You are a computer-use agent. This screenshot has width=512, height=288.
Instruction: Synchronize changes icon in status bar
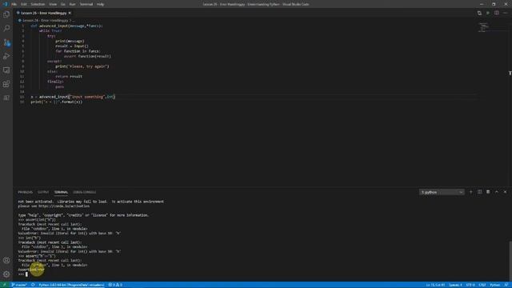click(33, 285)
